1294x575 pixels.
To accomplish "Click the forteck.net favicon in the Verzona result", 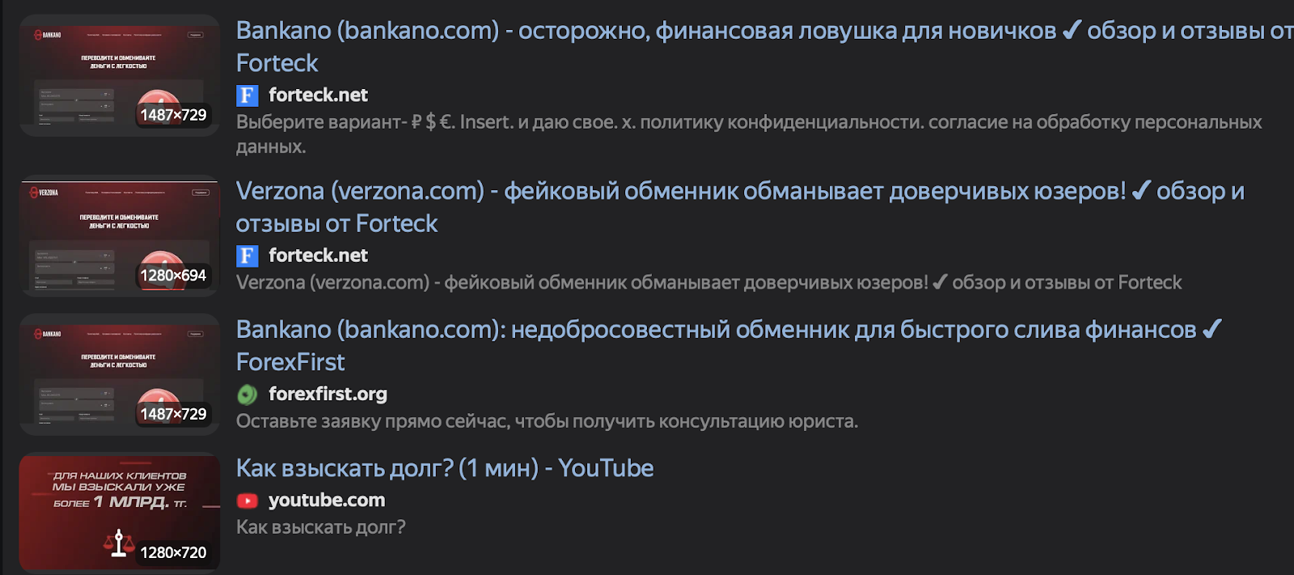I will tap(247, 256).
